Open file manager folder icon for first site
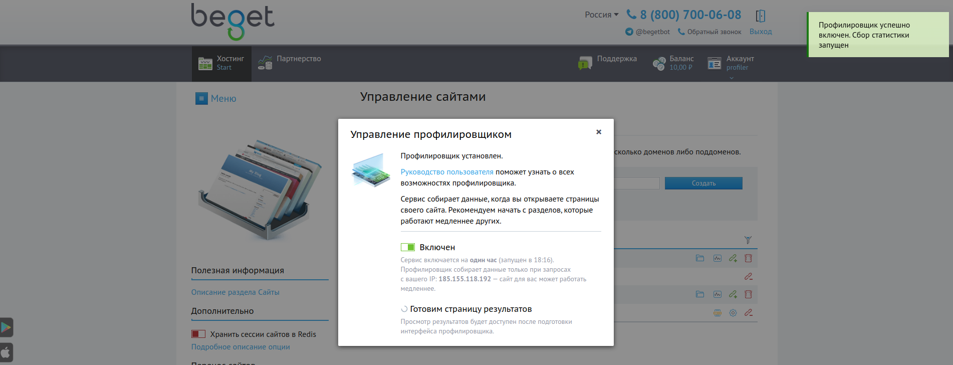Screen dimensions: 953x365 tap(700, 258)
